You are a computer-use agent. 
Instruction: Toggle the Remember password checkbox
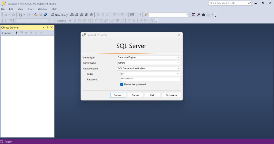[122, 84]
